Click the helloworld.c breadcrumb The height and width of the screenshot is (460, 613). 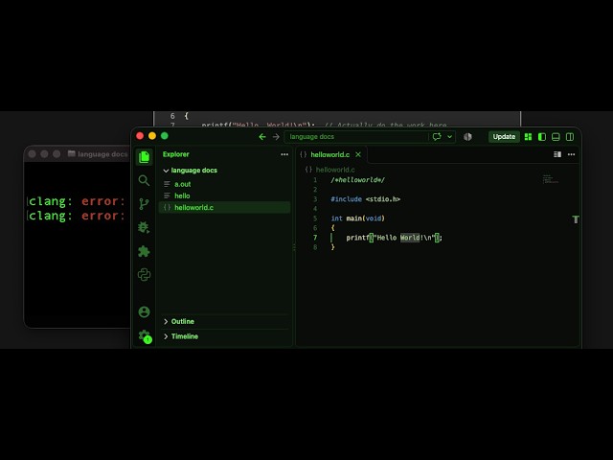point(335,170)
